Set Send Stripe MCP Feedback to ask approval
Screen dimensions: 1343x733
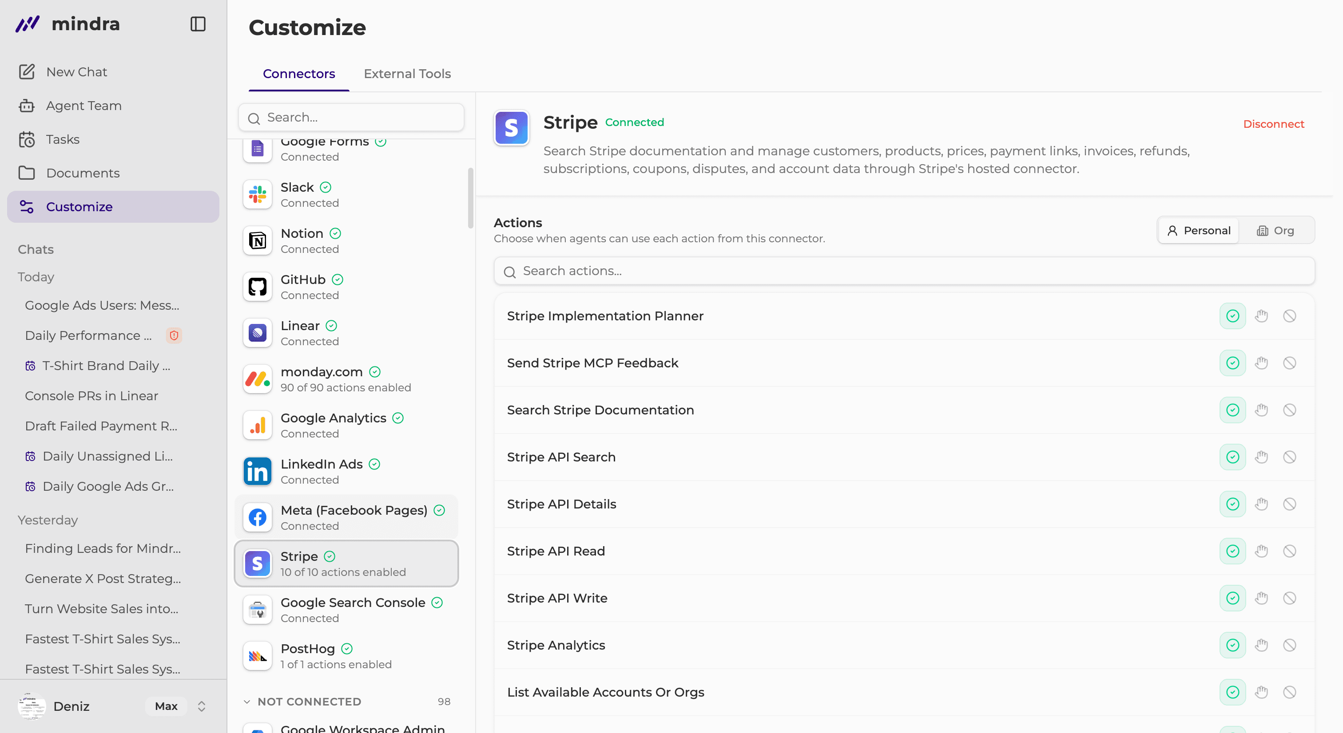pyautogui.click(x=1261, y=363)
